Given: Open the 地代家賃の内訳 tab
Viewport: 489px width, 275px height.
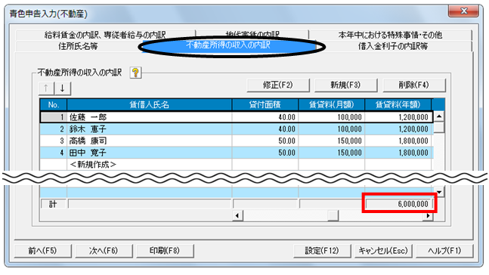Looking at the screenshot, I should click(252, 34).
